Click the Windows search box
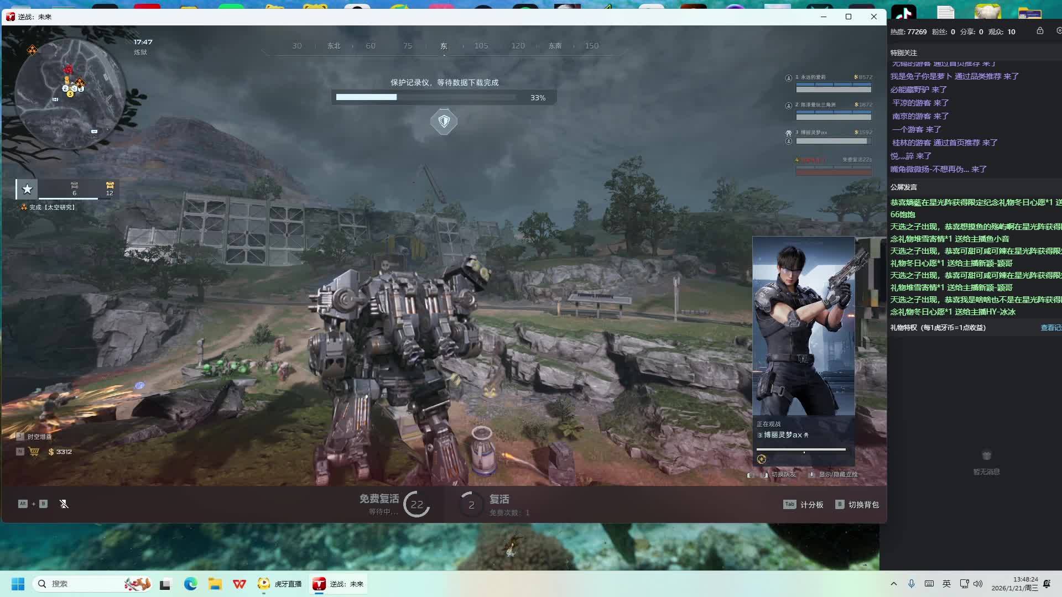The height and width of the screenshot is (597, 1062). (x=83, y=584)
